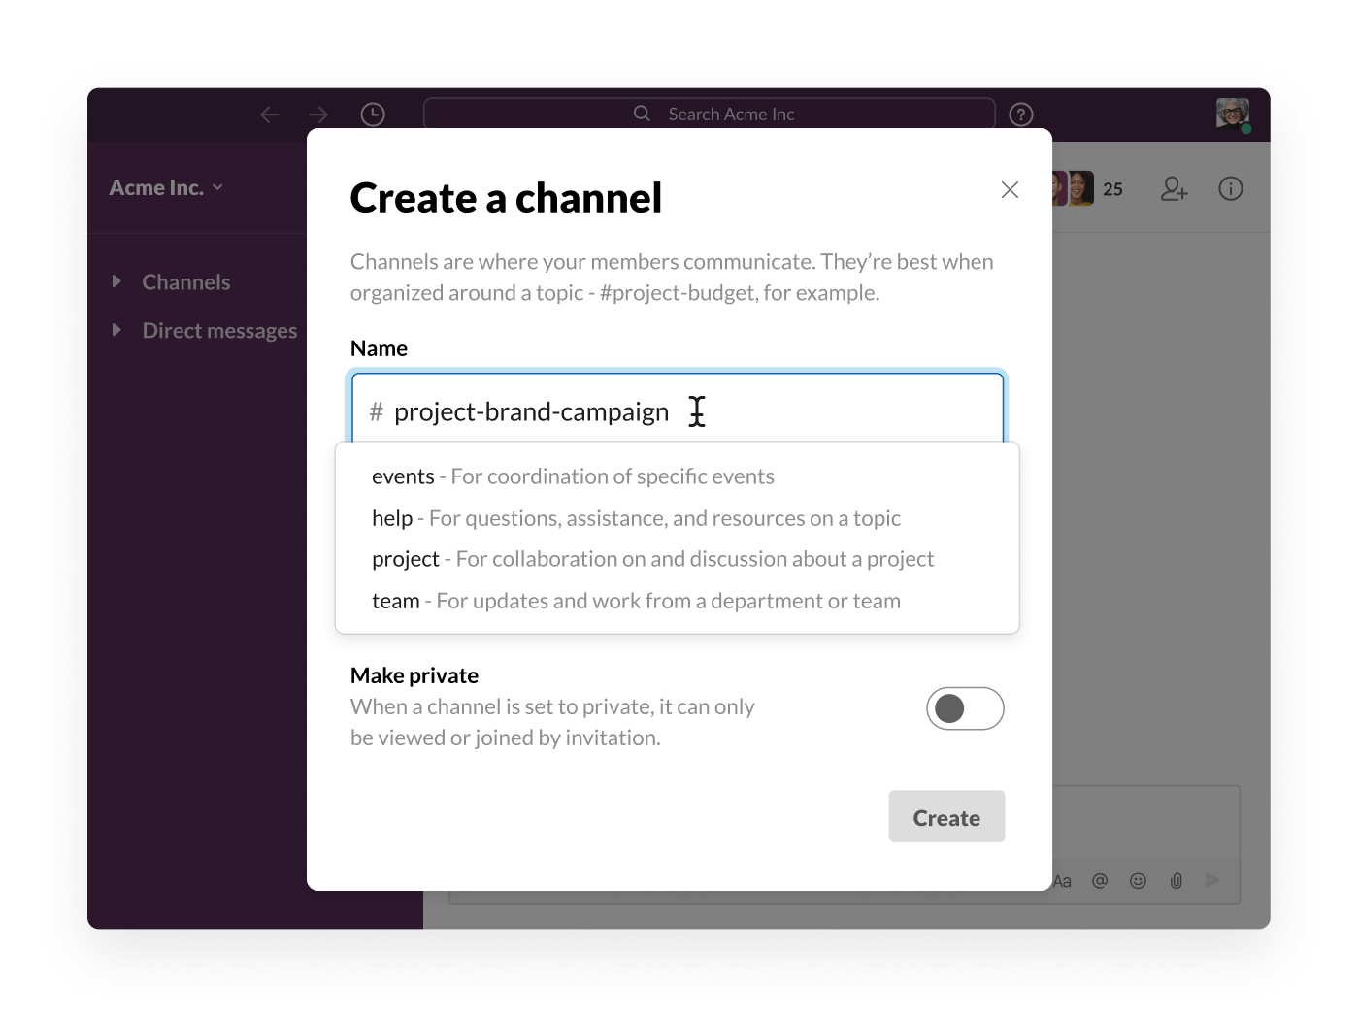
Task: Click the Search Acme Inc bar
Action: coord(711,114)
